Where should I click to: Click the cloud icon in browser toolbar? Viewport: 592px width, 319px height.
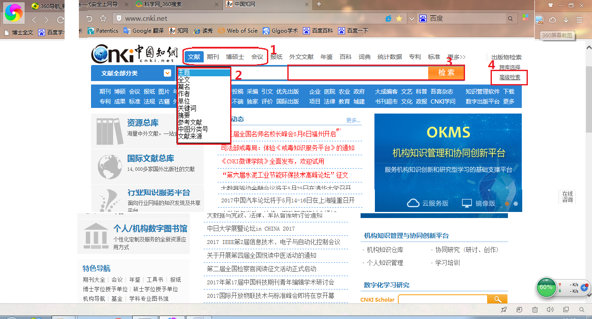(x=553, y=20)
